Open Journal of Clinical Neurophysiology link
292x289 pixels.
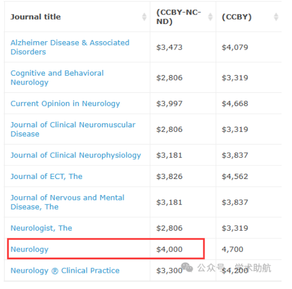(x=76, y=155)
